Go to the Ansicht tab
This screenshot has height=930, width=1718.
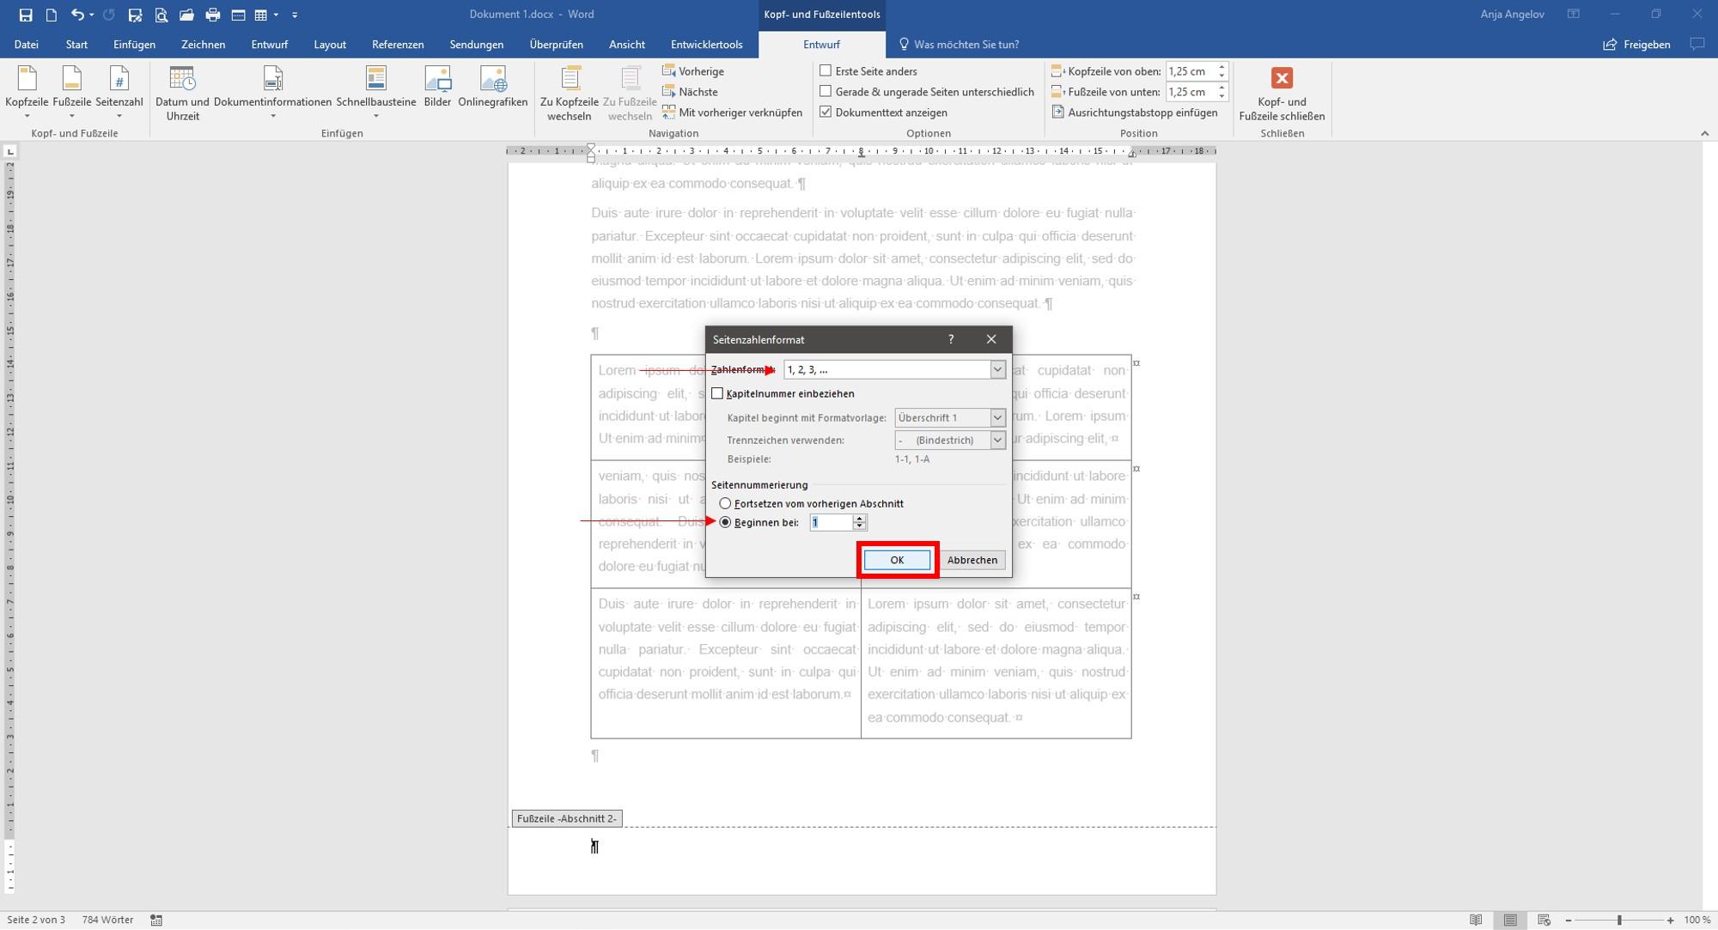point(626,45)
